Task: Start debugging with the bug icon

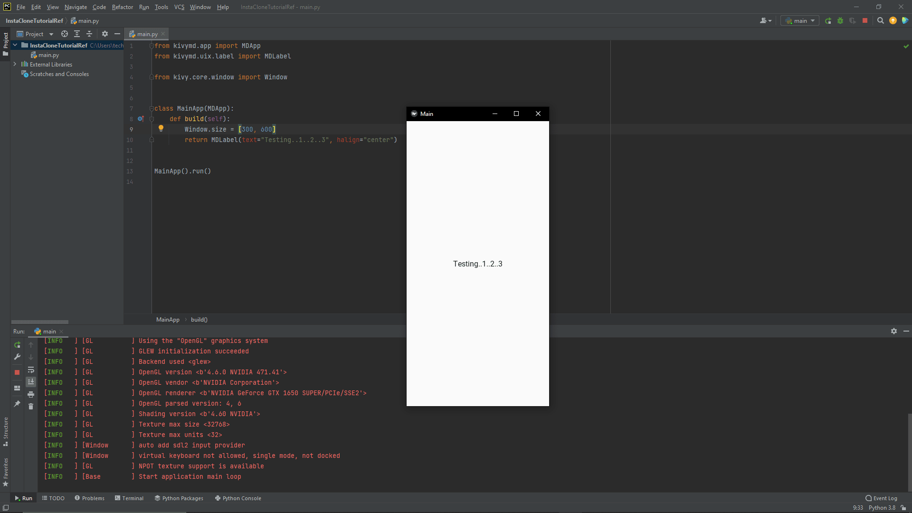Action: pos(840,20)
